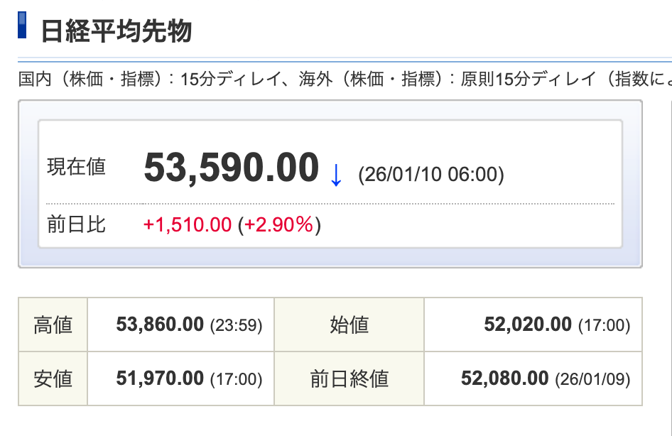Image resolution: width=672 pixels, height=436 pixels.
Task: Click the 高値 label cell
Action: [x=53, y=325]
